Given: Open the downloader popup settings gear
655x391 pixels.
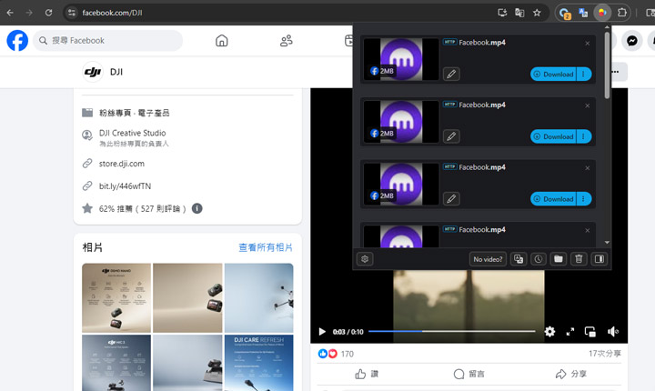Looking at the screenshot, I should [365, 259].
